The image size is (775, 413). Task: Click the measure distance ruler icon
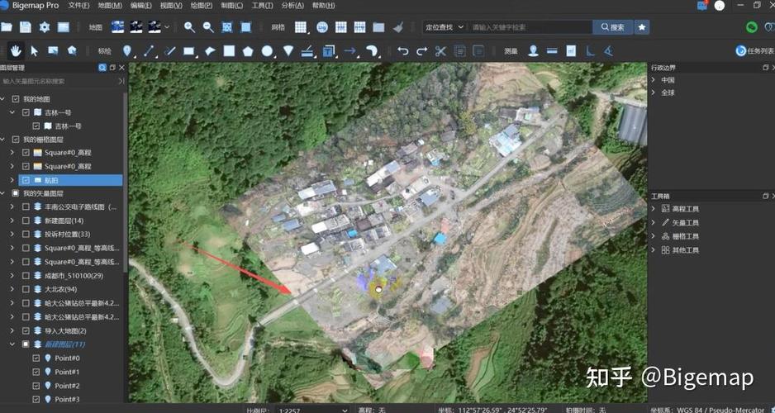(x=552, y=50)
